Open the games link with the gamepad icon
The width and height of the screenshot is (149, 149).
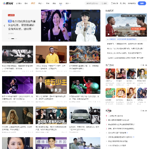[x=123, y=3]
